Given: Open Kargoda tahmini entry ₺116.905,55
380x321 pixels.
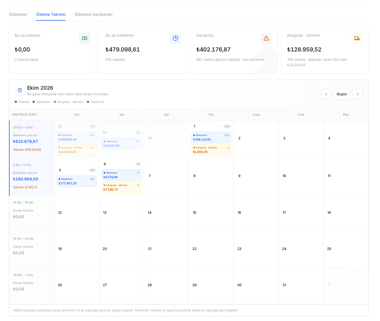Looking at the screenshot, I should click(x=77, y=150).
